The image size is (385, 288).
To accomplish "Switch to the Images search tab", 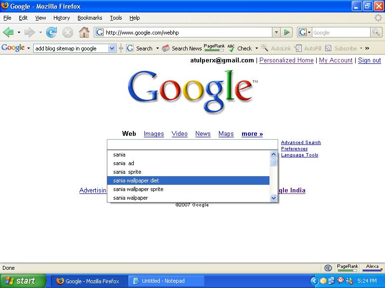I will tap(154, 134).
